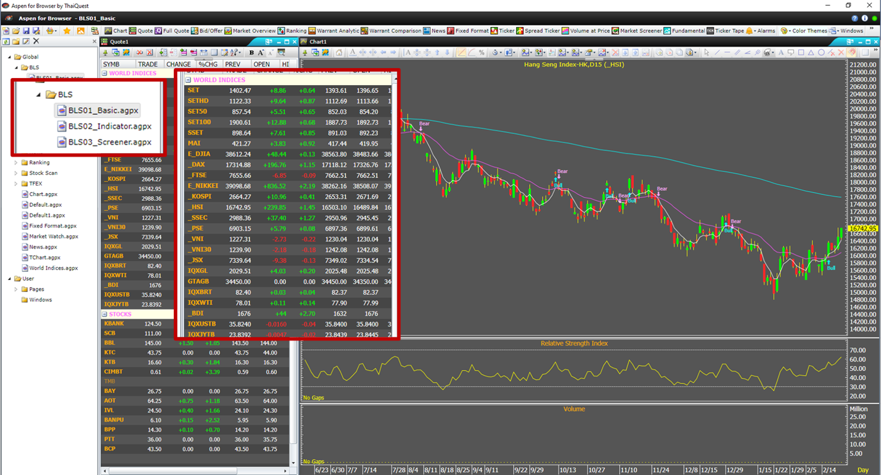Toggle bold font in Quote1 toolbar

251,53
